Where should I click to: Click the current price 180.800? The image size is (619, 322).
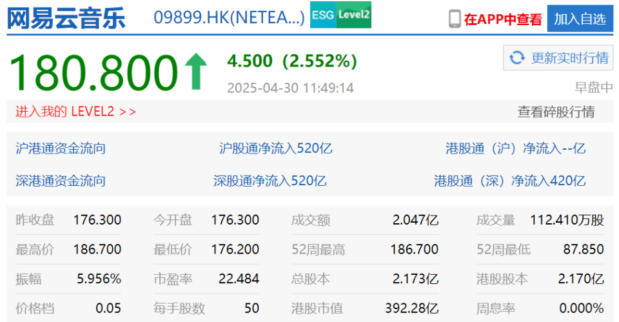click(x=93, y=72)
